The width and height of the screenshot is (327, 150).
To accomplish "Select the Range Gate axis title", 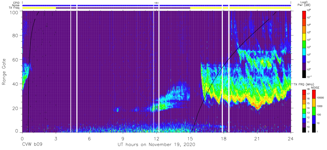I will (x=4, y=72).
